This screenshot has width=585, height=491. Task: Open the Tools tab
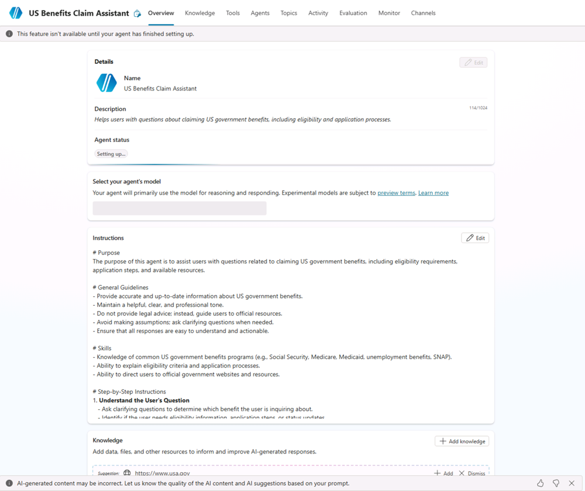click(233, 13)
